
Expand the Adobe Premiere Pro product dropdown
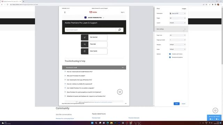(94, 18)
